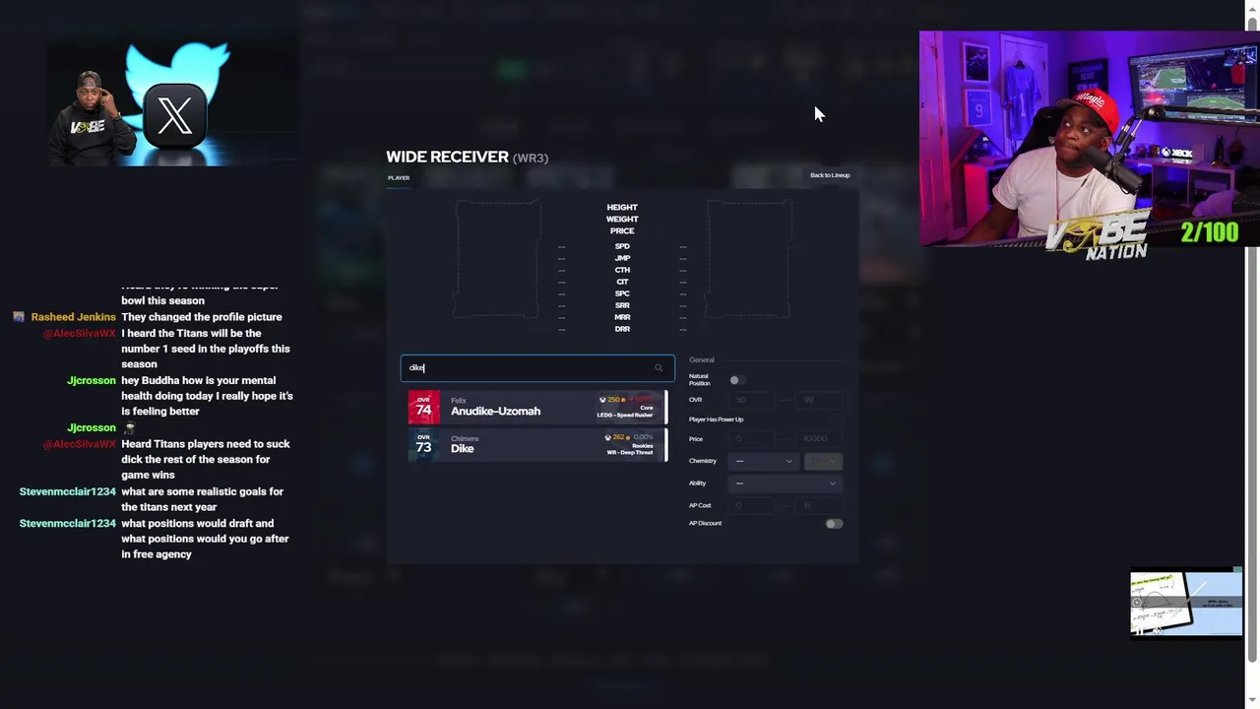The height and width of the screenshot is (709, 1260).
Task: Click the 'WIDE RECEIVER (WR3)' heading
Action: point(468,158)
